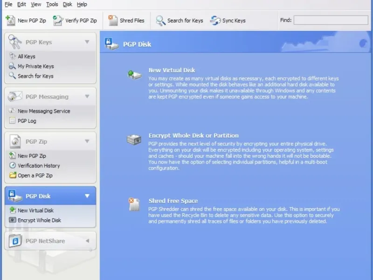Open the PGP Log label
Viewport: 373px width, 280px height.
(27, 121)
